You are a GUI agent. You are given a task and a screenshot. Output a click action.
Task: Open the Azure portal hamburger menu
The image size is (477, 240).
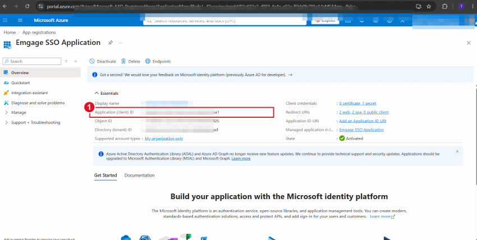click(x=20, y=20)
